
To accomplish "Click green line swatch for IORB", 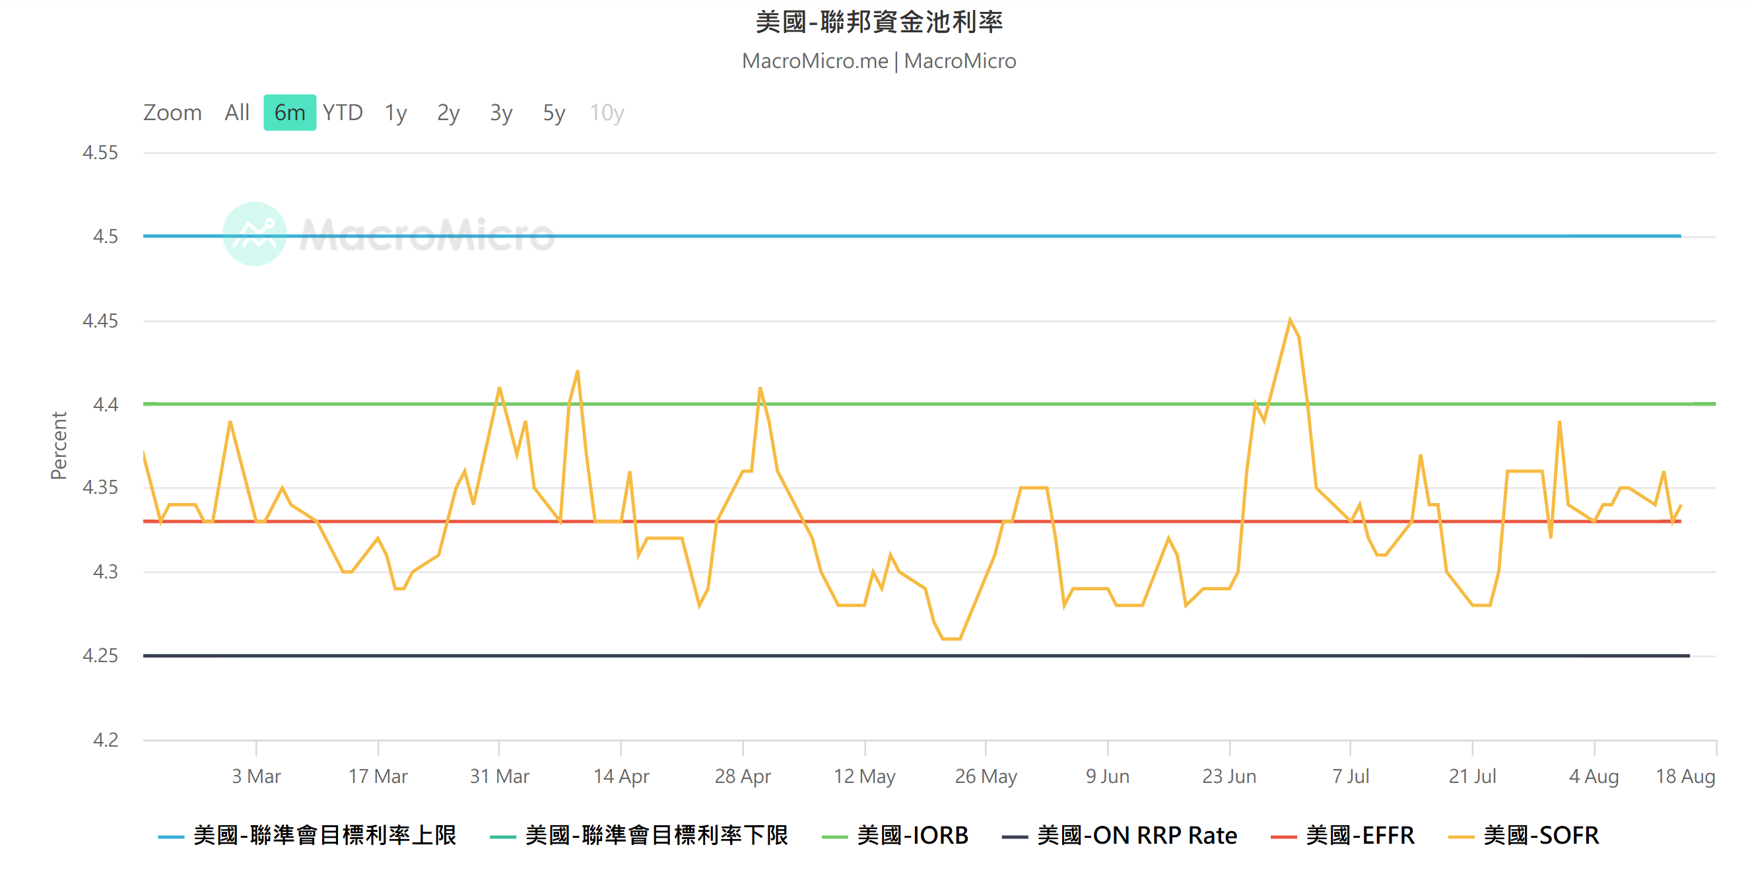I will point(834,837).
